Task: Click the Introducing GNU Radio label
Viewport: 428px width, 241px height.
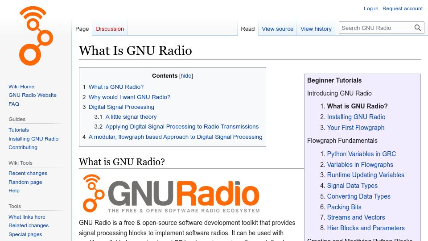Action: point(339,93)
